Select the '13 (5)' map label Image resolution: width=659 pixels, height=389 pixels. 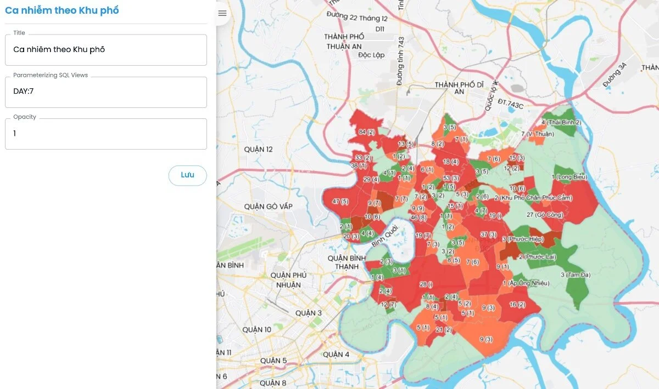coord(405,144)
